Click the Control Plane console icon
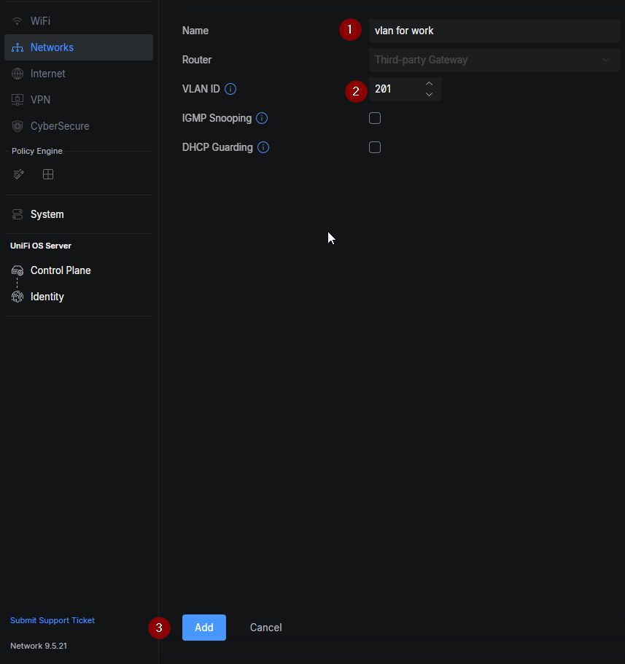This screenshot has width=625, height=664. (x=18, y=270)
